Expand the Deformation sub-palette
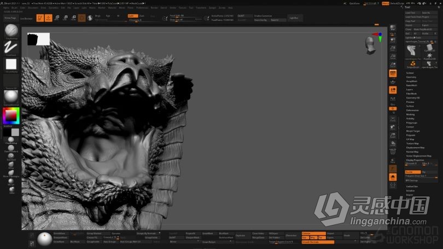 tap(412, 110)
